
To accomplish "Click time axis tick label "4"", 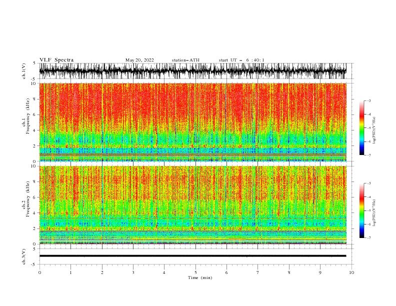I will coord(164,272).
